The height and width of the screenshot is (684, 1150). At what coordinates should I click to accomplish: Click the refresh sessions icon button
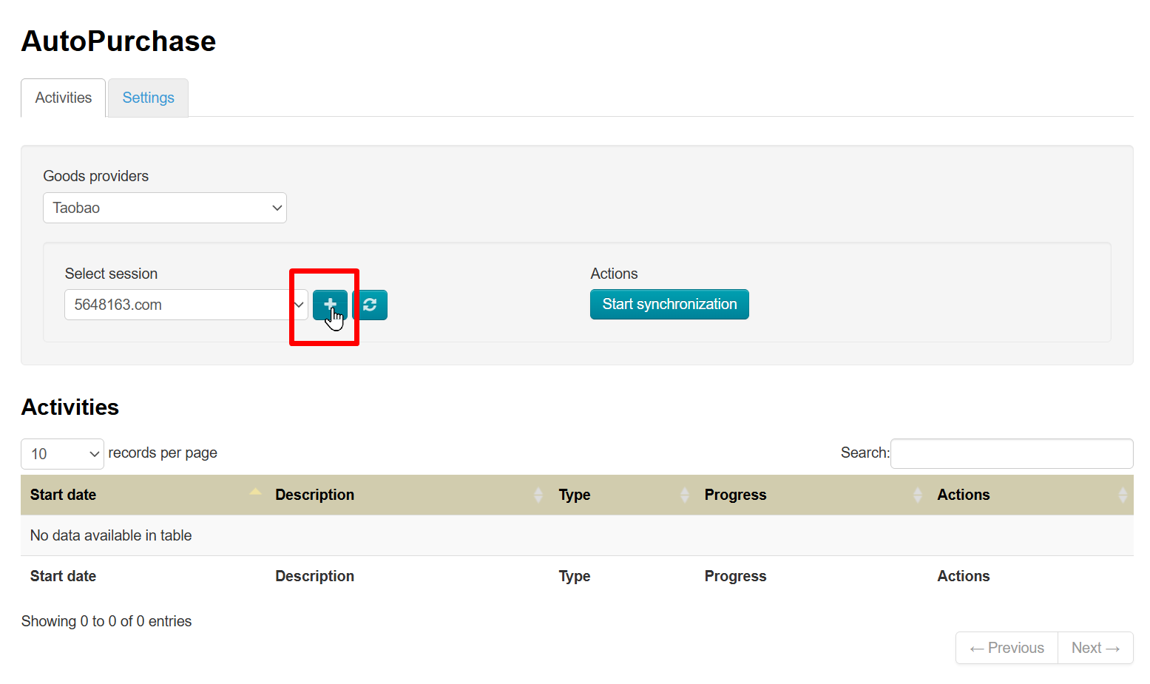click(371, 305)
